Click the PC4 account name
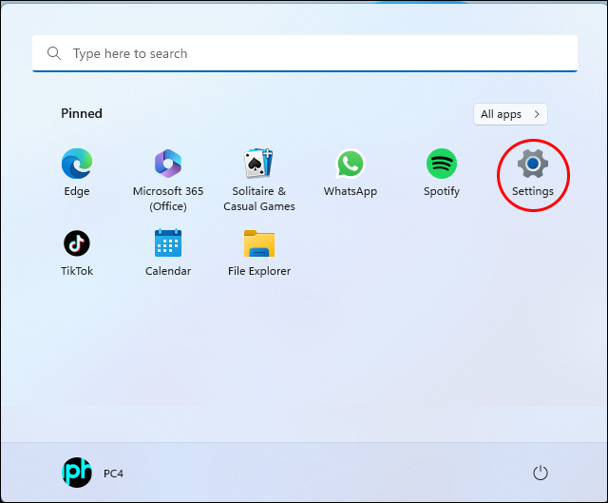This screenshot has height=503, width=608. pyautogui.click(x=113, y=474)
